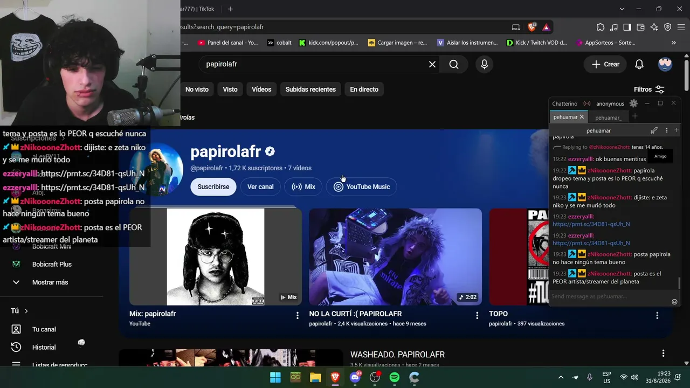This screenshot has width=690, height=388.
Task: Open the Brave VPN shield icon
Action: point(668,27)
